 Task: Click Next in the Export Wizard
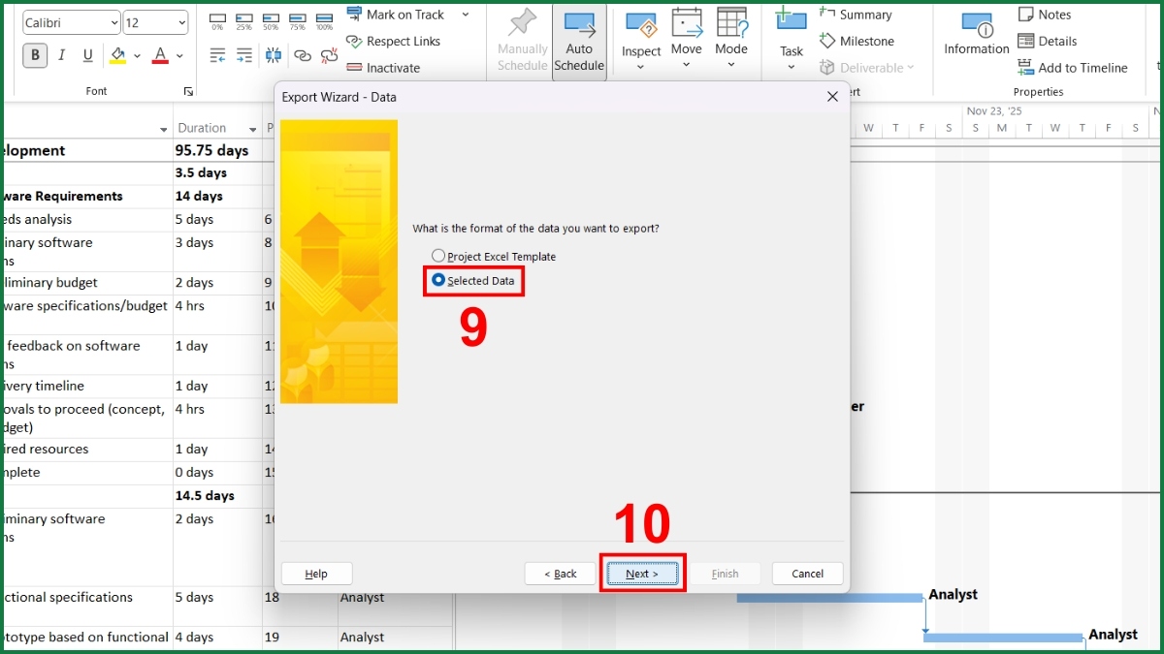click(x=642, y=573)
